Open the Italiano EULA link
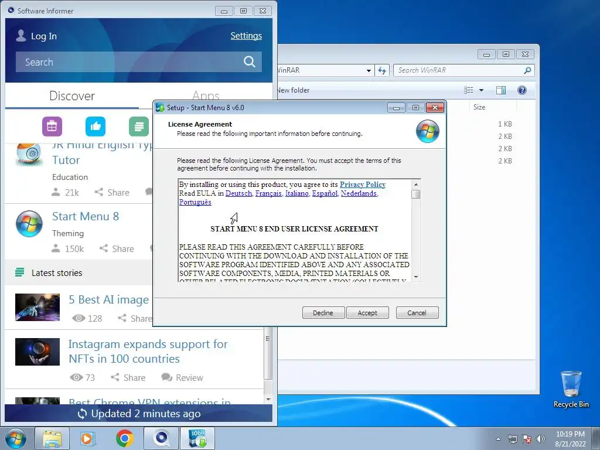The height and width of the screenshot is (450, 600). coord(297,193)
